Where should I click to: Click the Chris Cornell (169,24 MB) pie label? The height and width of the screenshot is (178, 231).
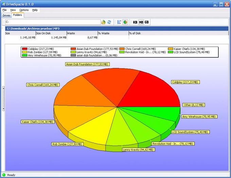[43, 85]
